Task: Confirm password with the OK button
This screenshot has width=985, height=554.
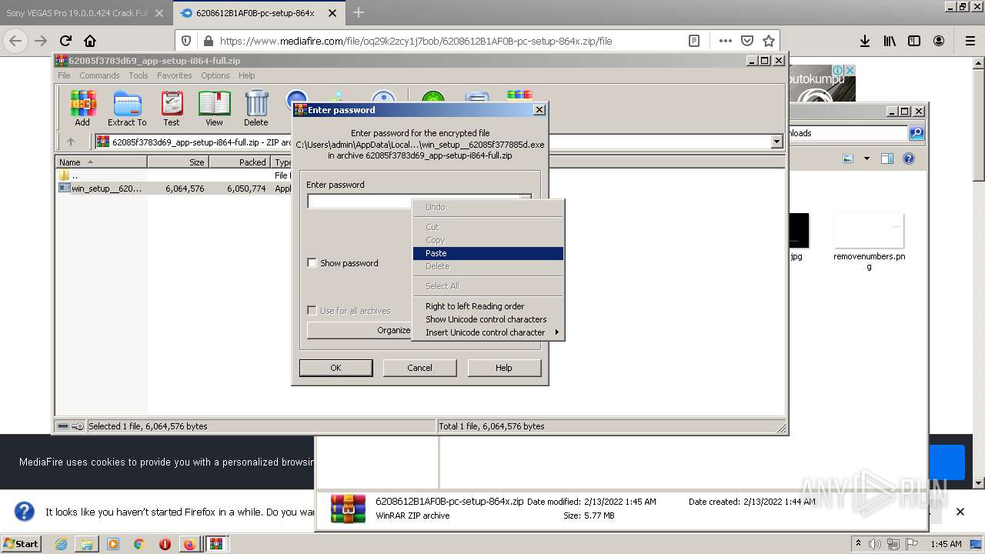Action: pos(336,368)
